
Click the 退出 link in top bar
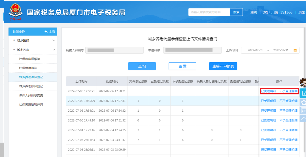pos(301,12)
